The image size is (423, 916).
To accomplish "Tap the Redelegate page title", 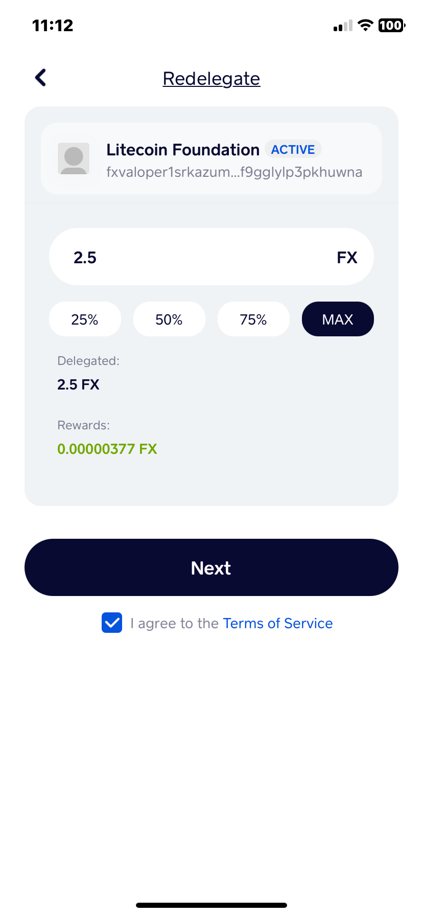I will (x=212, y=79).
